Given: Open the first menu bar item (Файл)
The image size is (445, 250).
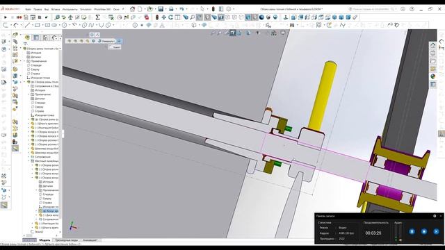Looking at the screenshot, I should coord(28,9).
